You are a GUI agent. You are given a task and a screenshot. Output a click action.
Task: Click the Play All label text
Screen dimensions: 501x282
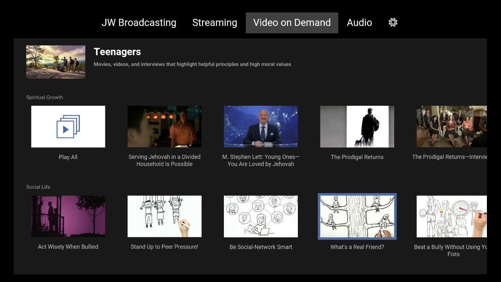click(68, 157)
